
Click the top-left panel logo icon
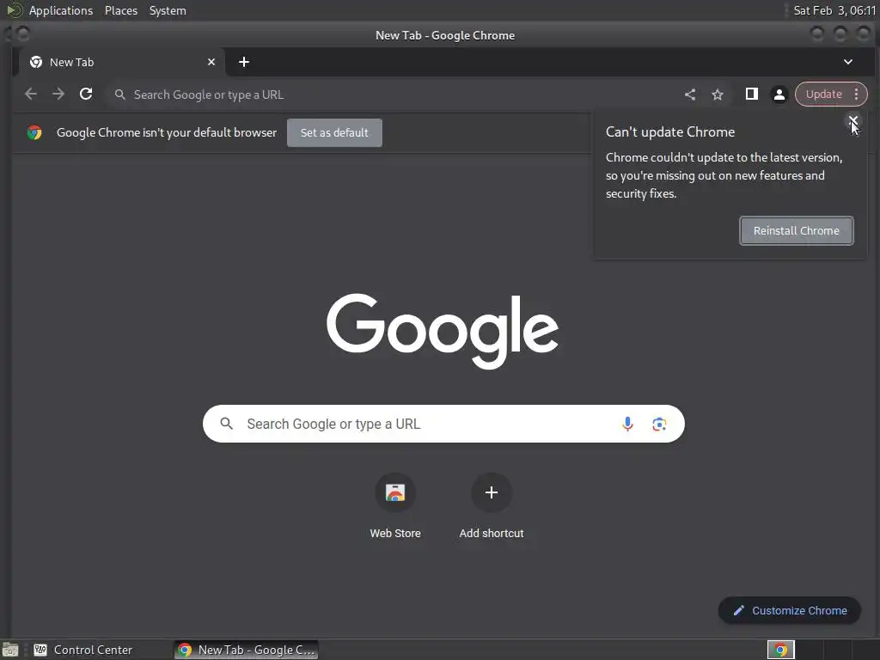[14, 10]
